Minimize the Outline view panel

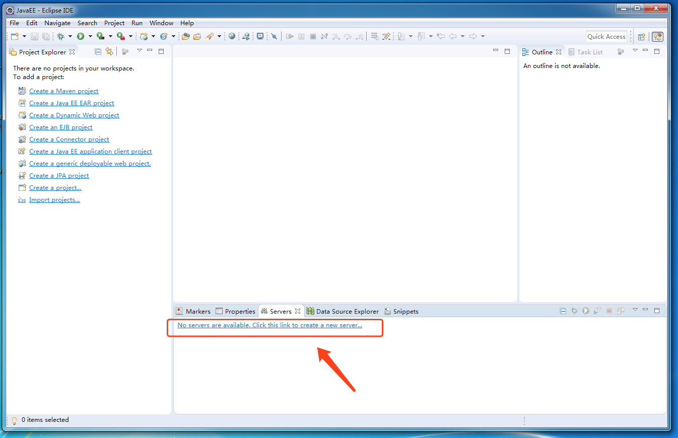coord(645,51)
